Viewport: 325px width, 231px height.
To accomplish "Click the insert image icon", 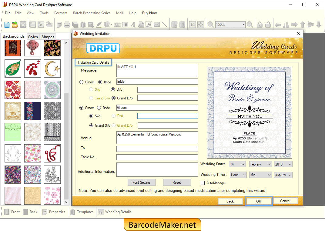I will coord(91,25).
